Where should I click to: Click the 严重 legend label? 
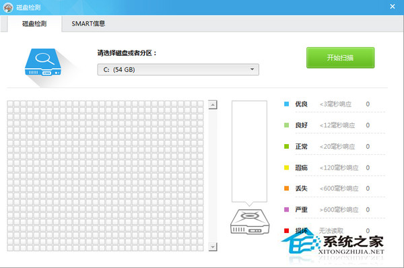301,209
